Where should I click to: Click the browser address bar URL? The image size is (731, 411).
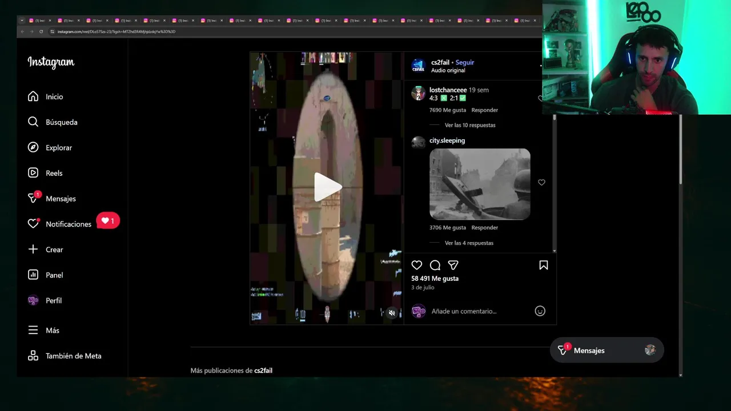coord(117,31)
